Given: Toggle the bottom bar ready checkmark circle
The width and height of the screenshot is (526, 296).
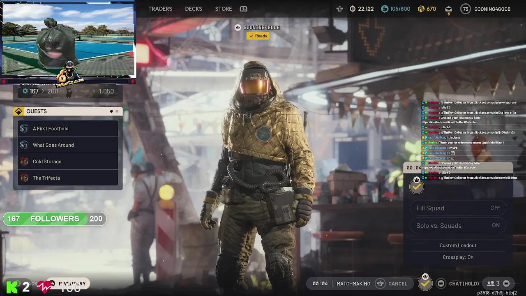Looking at the screenshot, I should [425, 284].
